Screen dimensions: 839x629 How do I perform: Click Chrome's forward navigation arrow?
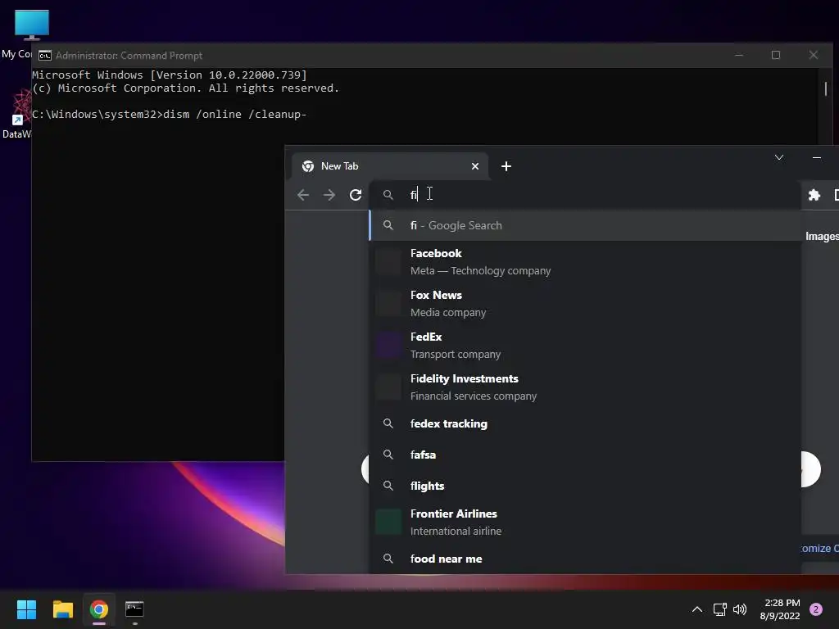pos(329,195)
